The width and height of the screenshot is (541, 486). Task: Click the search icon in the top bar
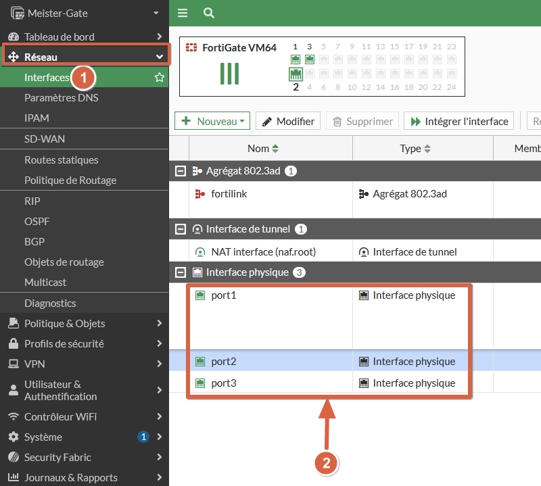[208, 12]
